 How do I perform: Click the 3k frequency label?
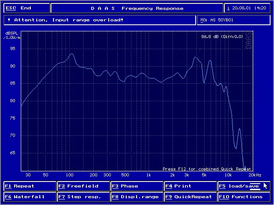click(x=187, y=175)
